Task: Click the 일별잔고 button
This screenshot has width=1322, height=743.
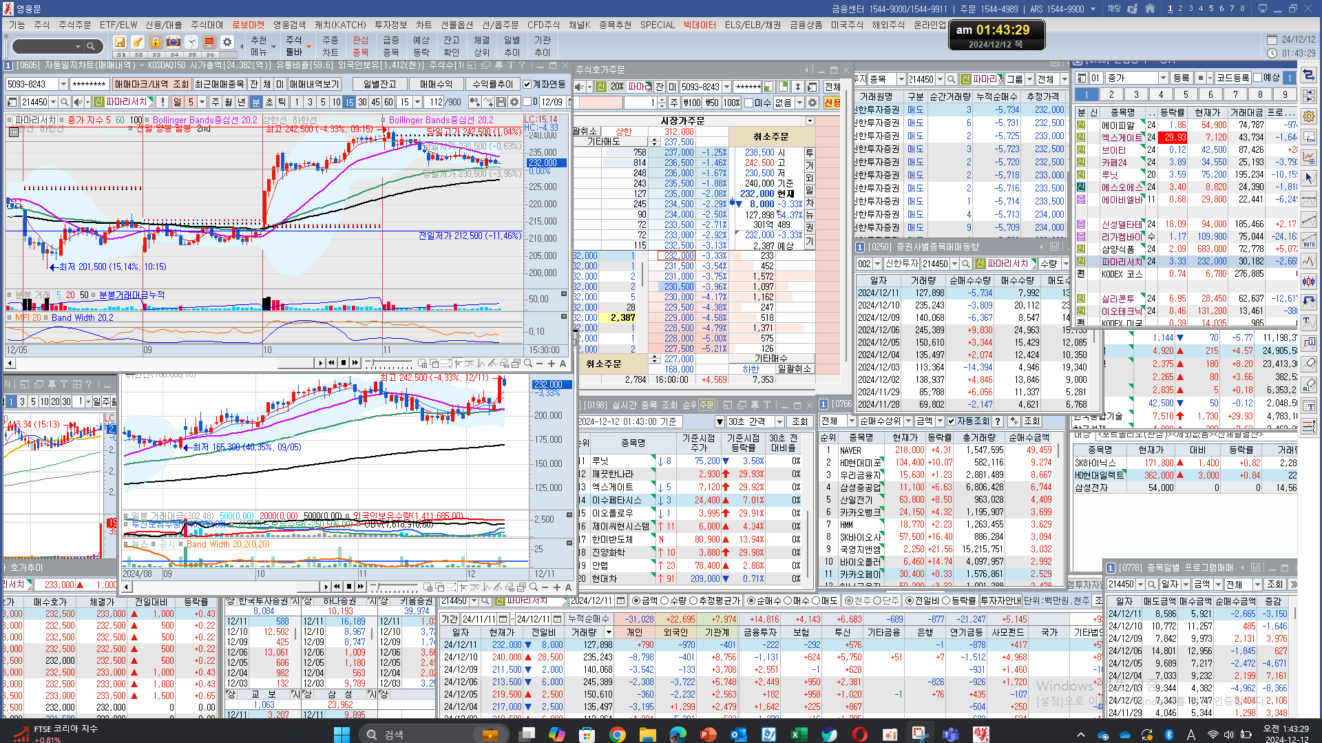Action: 380,84
